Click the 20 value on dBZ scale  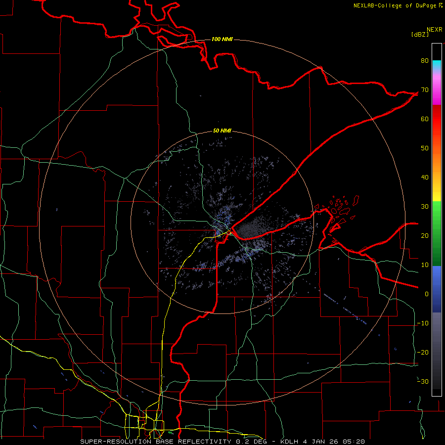pos(425,236)
